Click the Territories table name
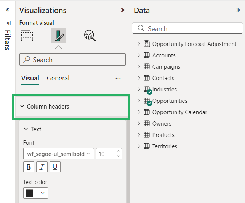Screen dimensions: 245x203 click(165, 146)
